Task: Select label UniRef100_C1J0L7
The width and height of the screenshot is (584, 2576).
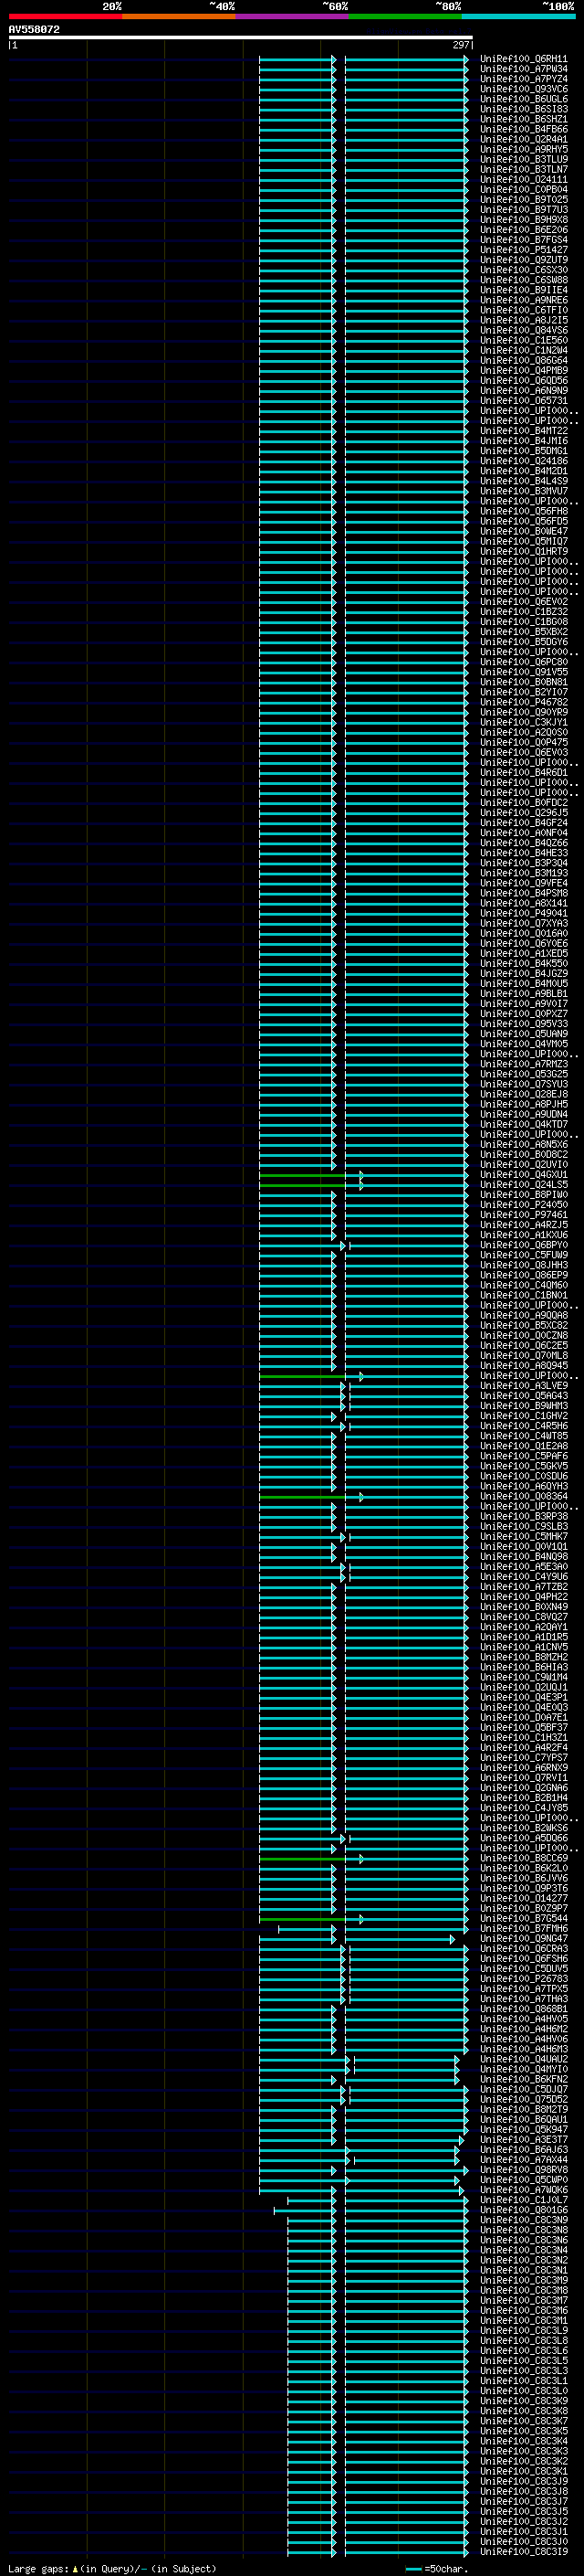Action: pos(524,2199)
